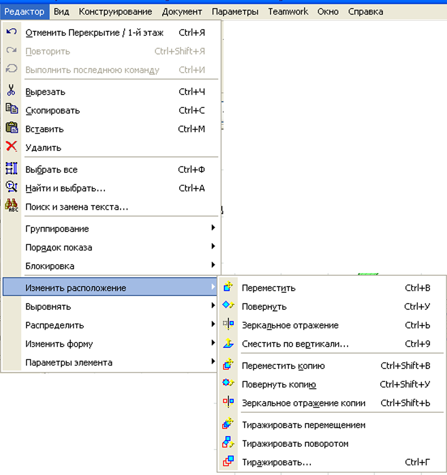Select Повернуть копию in submenu
The height and width of the screenshot is (475, 447).
click(332, 384)
